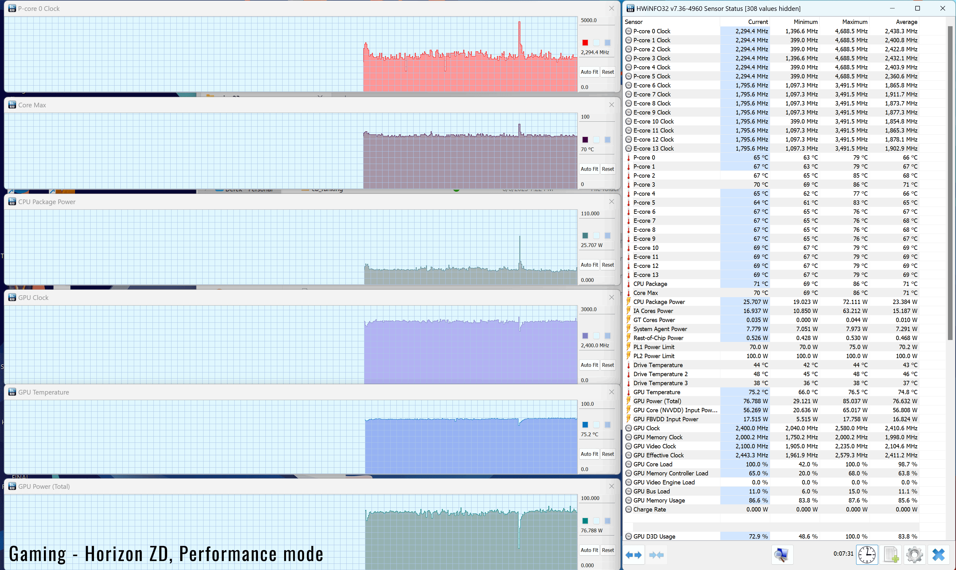Click Reset in GPU Power (Total) graph
Screen dimensions: 956x570
[x=608, y=550]
